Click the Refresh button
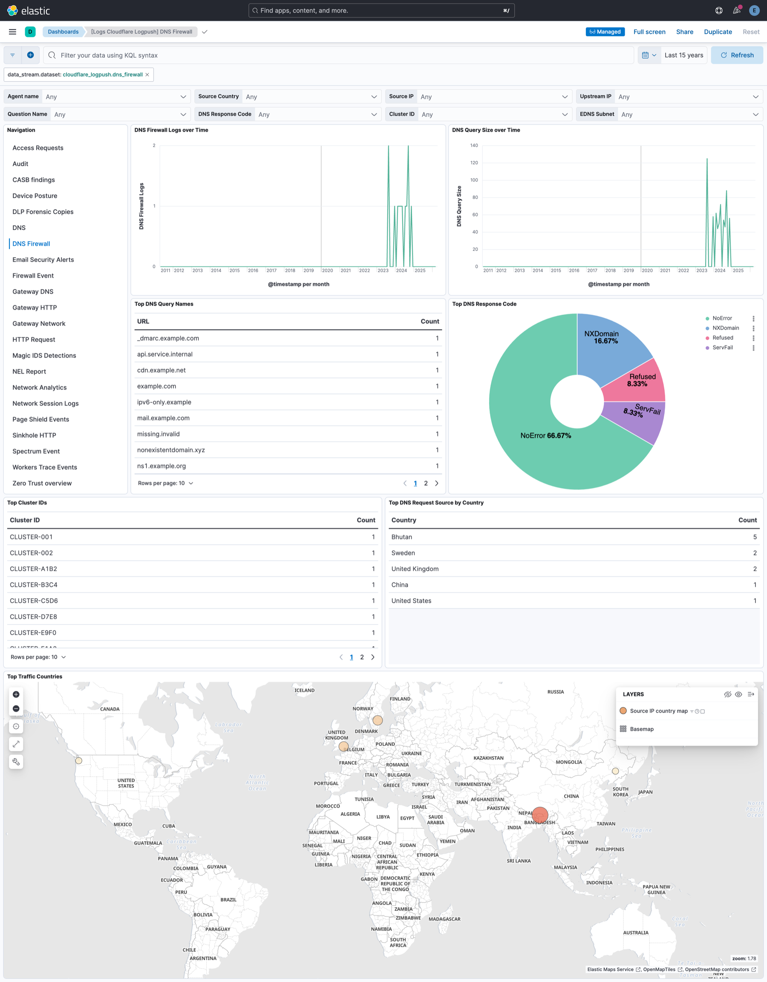Viewport: 767px width, 982px height. coord(737,55)
